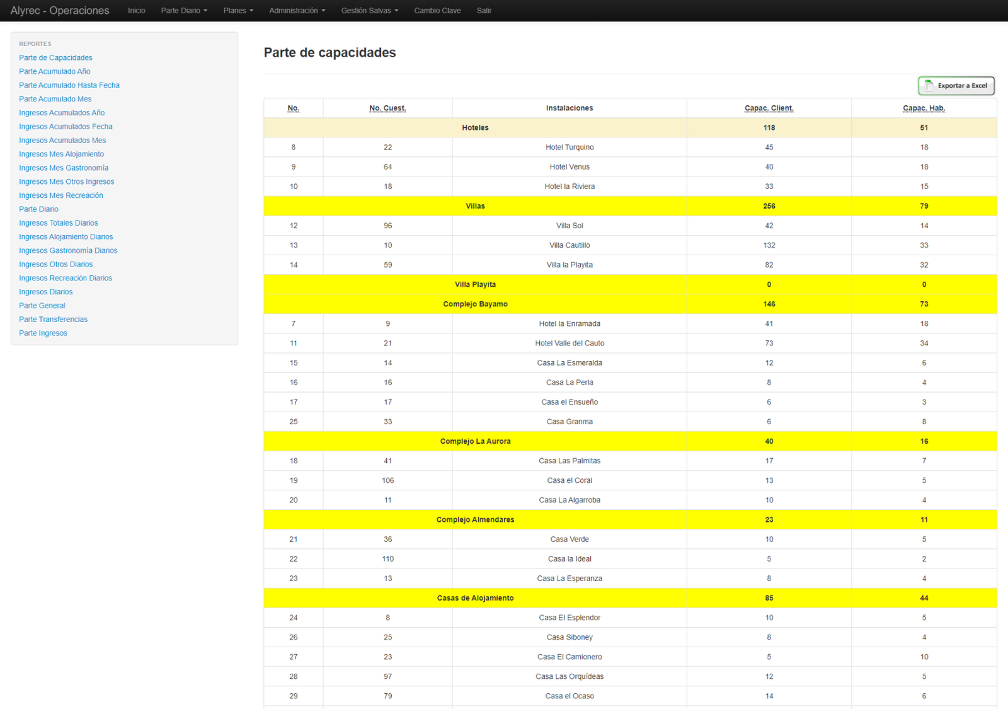
Task: Open Ingresos Mes Recreación report
Action: (x=61, y=195)
